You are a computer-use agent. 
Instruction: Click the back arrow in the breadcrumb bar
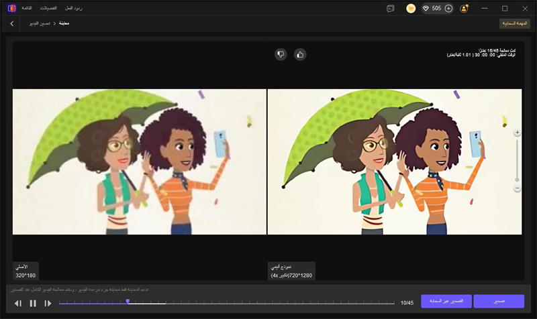[11, 23]
